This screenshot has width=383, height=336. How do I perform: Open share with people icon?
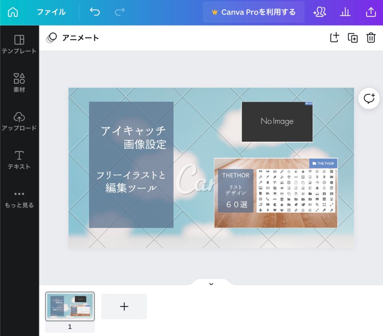[x=319, y=12]
